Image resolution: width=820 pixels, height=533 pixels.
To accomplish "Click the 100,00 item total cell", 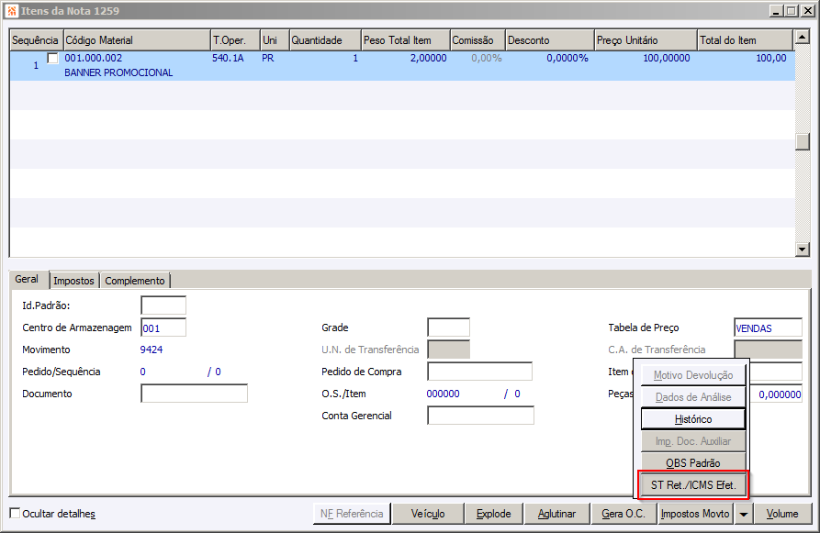I will click(770, 58).
